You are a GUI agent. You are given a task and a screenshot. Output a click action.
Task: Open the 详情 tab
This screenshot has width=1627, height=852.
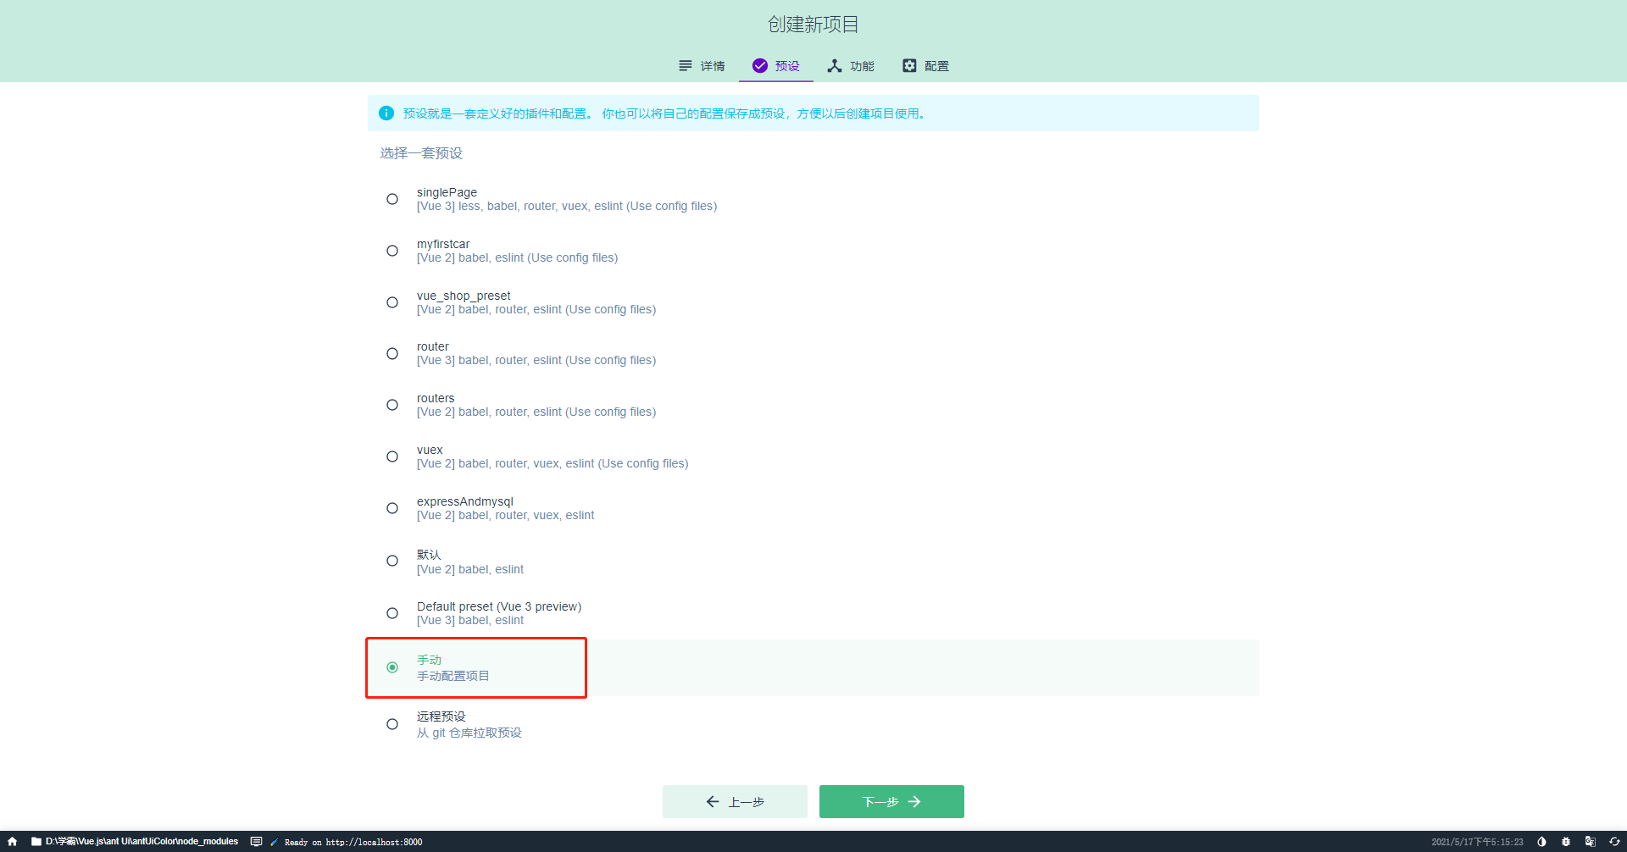(702, 65)
